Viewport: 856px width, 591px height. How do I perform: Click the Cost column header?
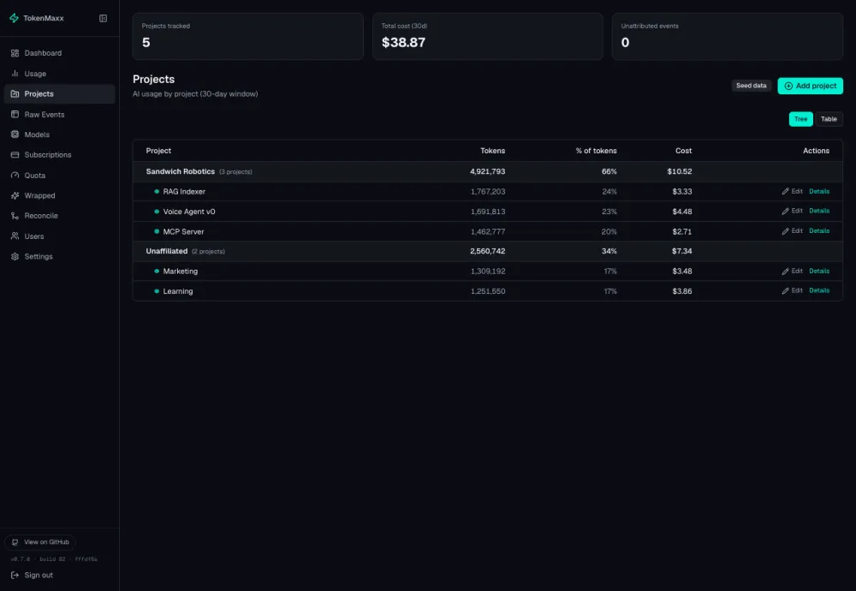(683, 151)
